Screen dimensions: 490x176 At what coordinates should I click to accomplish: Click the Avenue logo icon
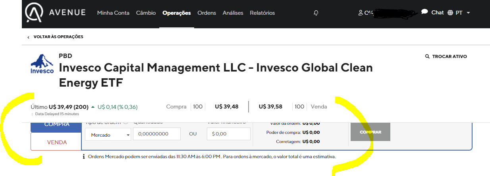pyautogui.click(x=34, y=13)
